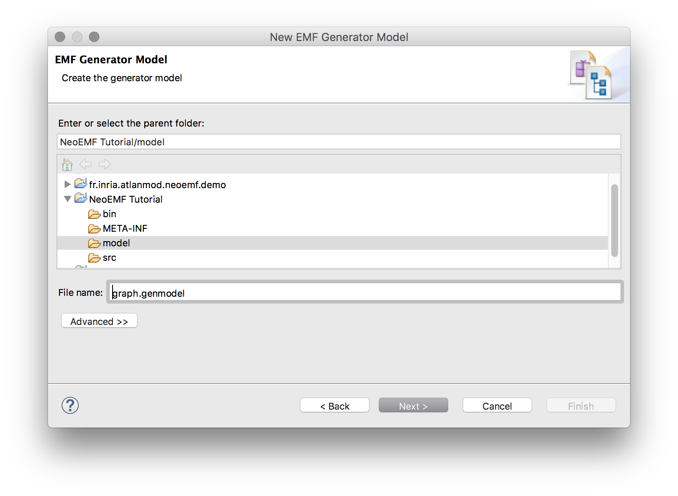Collapse the NeoEMF Tutorial project tree
The height and width of the screenshot is (496, 678).
[x=67, y=199]
